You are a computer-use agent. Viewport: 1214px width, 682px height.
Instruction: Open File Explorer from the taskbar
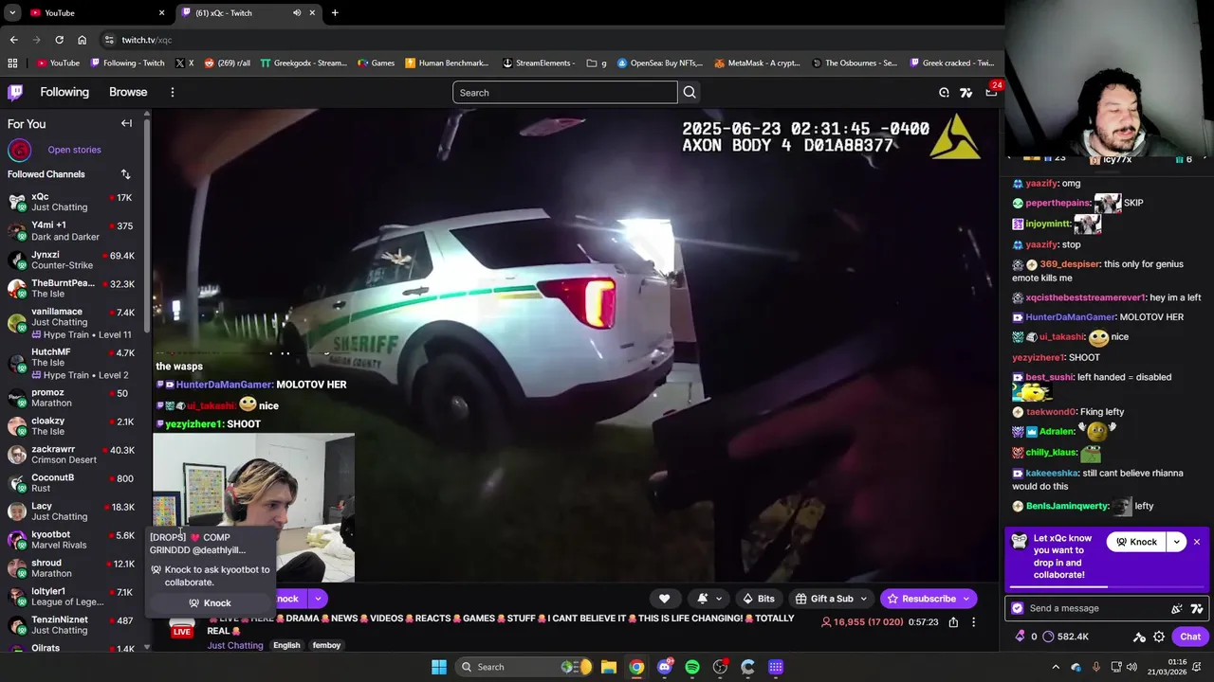pos(609,667)
